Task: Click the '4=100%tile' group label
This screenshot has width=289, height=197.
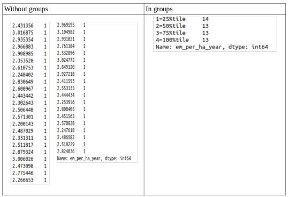Action: pos(172,40)
